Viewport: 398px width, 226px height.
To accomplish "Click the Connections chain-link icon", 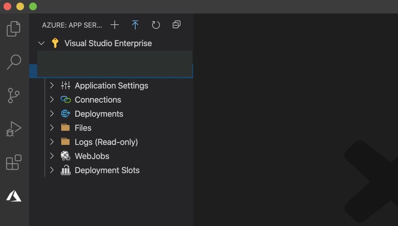I will click(66, 100).
